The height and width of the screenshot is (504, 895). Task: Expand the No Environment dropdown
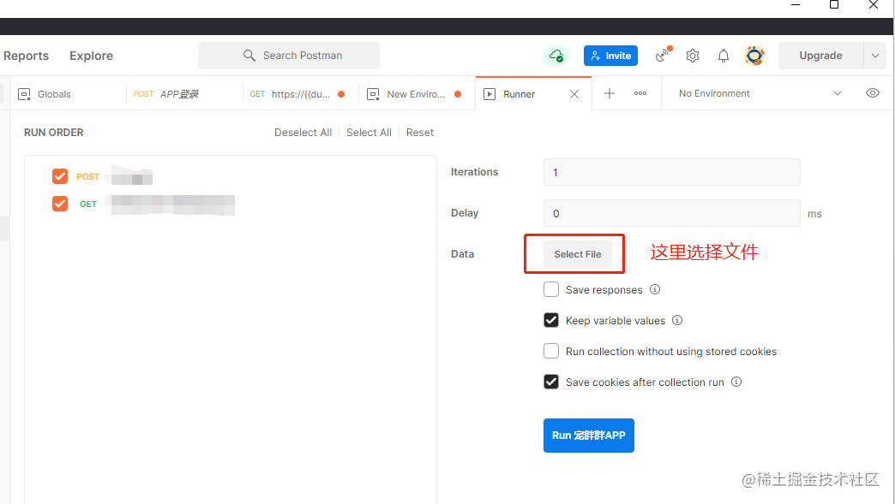click(x=838, y=94)
